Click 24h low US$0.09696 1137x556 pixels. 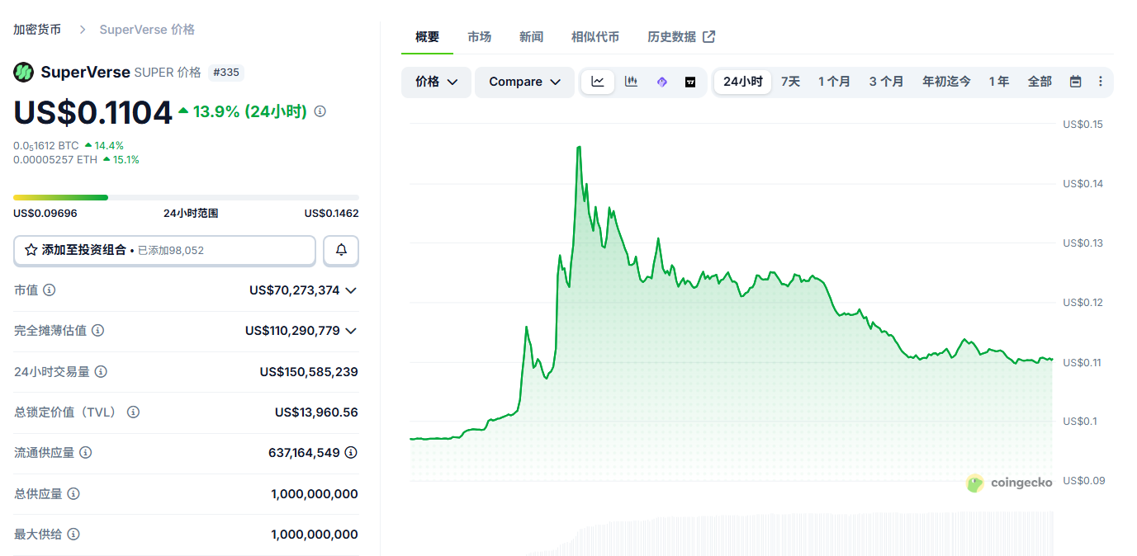coord(45,214)
